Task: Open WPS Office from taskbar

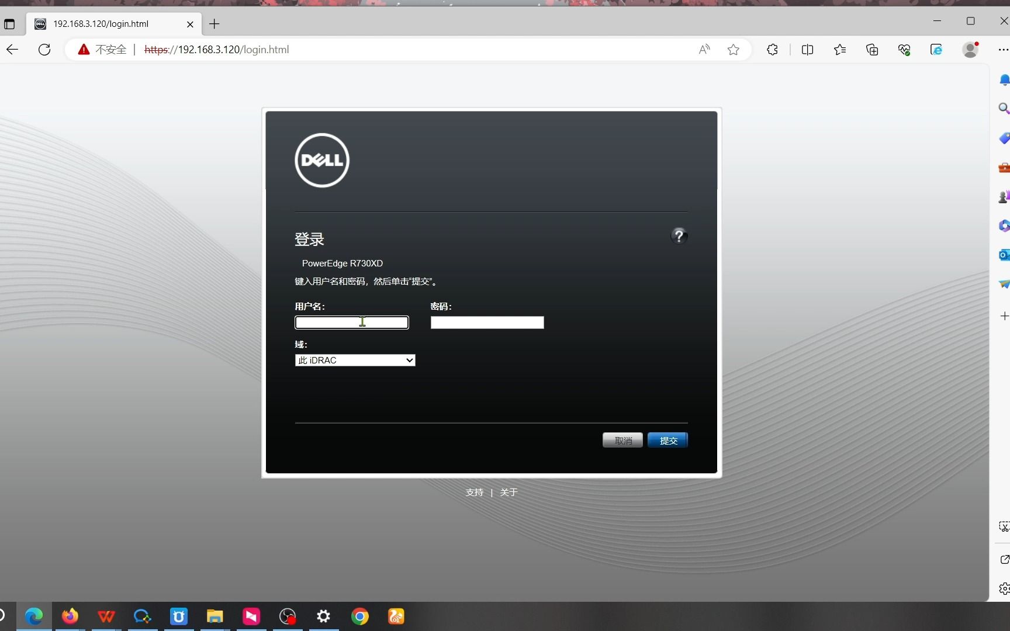Action: tap(106, 616)
